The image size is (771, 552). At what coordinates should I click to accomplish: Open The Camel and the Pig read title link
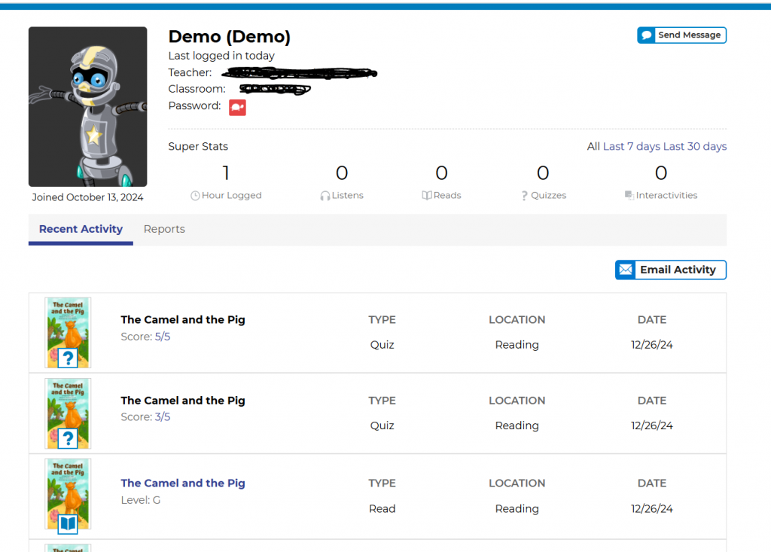pyautogui.click(x=183, y=483)
